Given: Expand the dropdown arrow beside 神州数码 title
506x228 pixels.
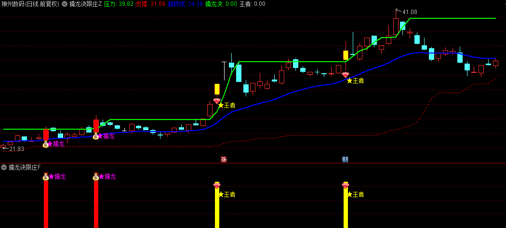Looking at the screenshot, I should click(x=65, y=4).
